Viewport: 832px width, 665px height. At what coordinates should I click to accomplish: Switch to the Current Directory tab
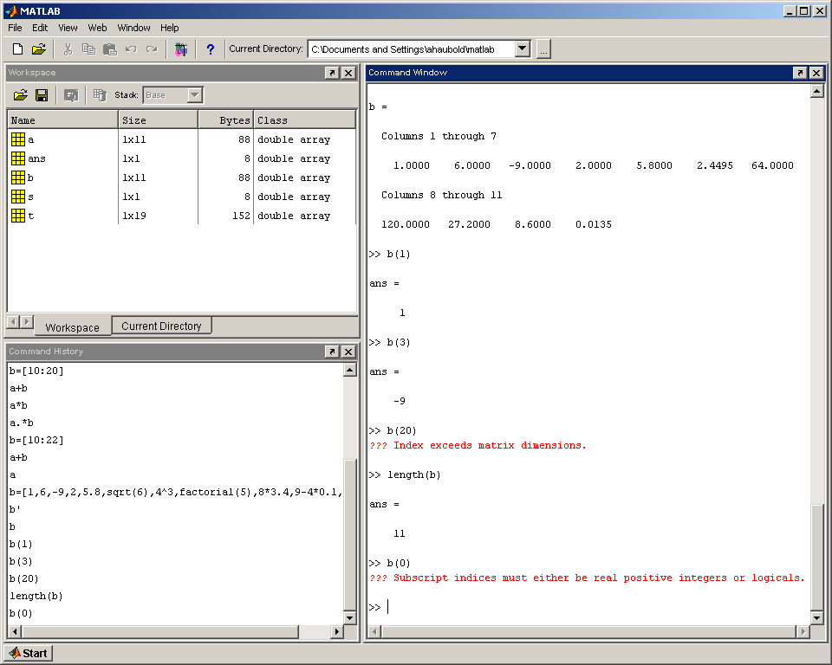pos(161,326)
